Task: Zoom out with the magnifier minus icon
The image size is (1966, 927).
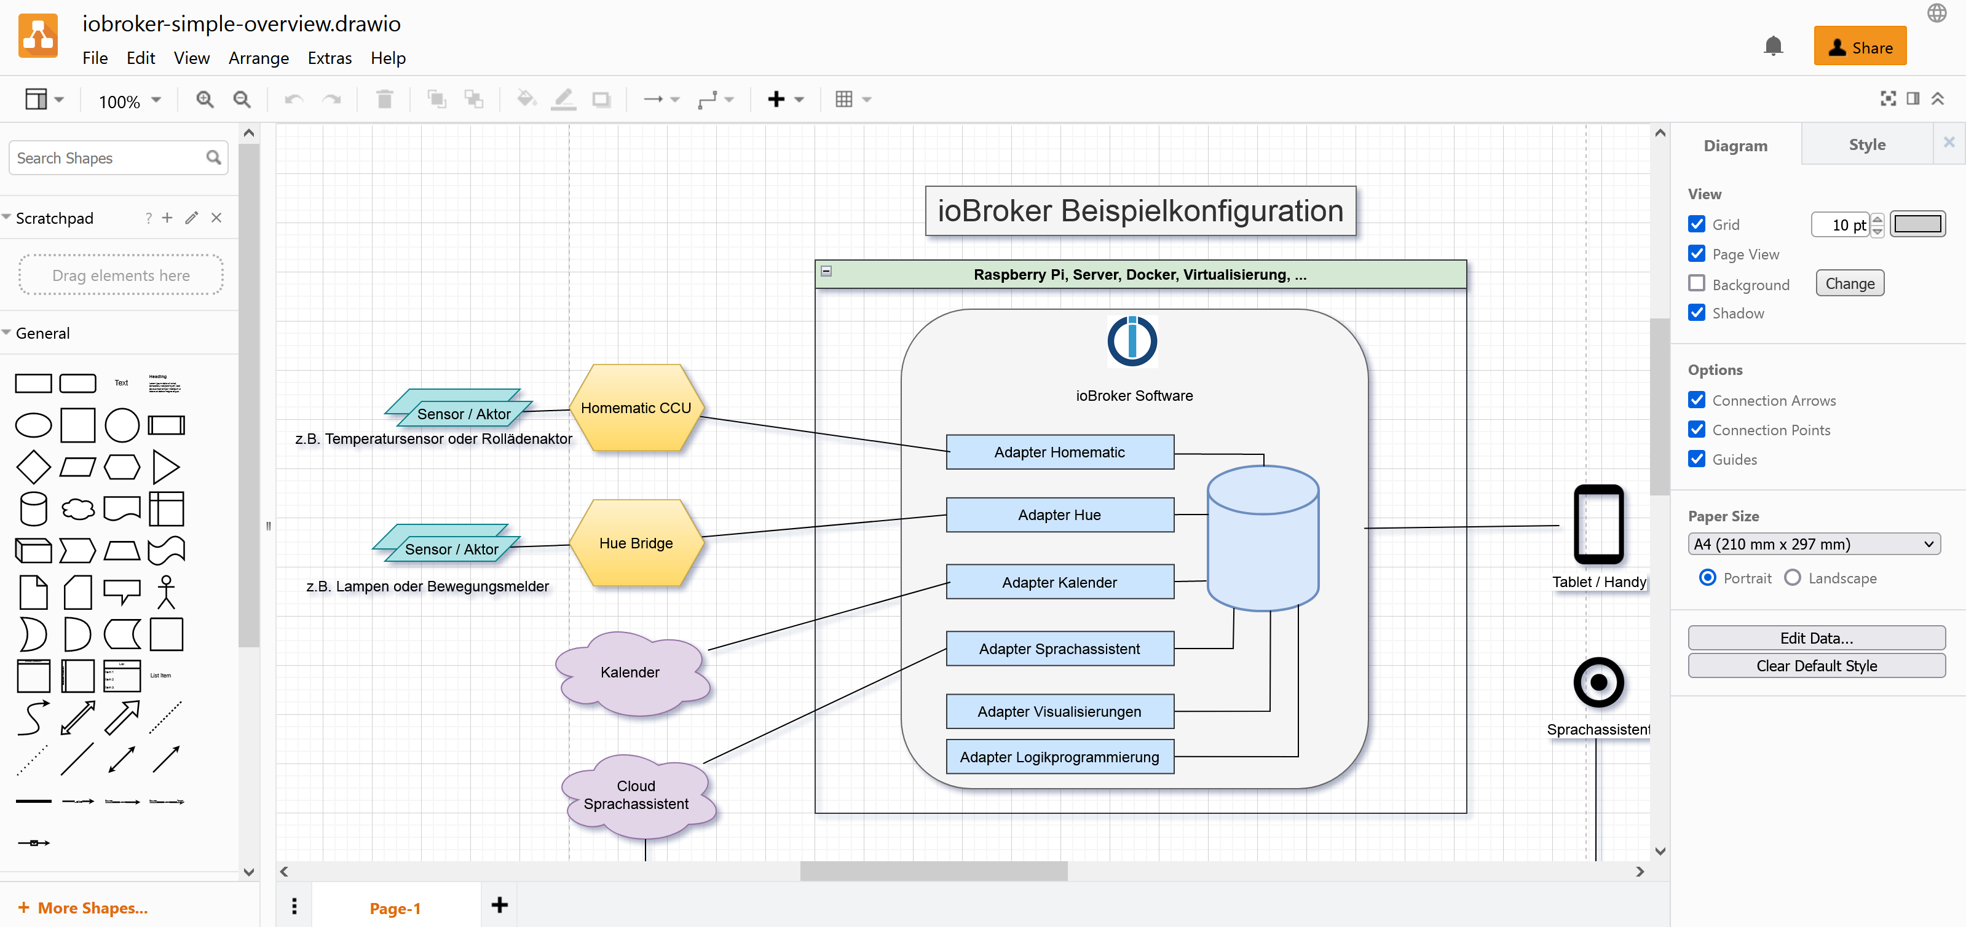Action: point(242,99)
